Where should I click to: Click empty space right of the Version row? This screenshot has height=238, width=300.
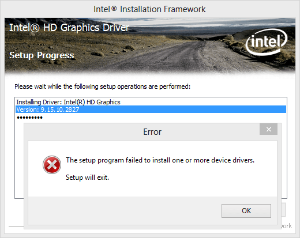point(182,109)
